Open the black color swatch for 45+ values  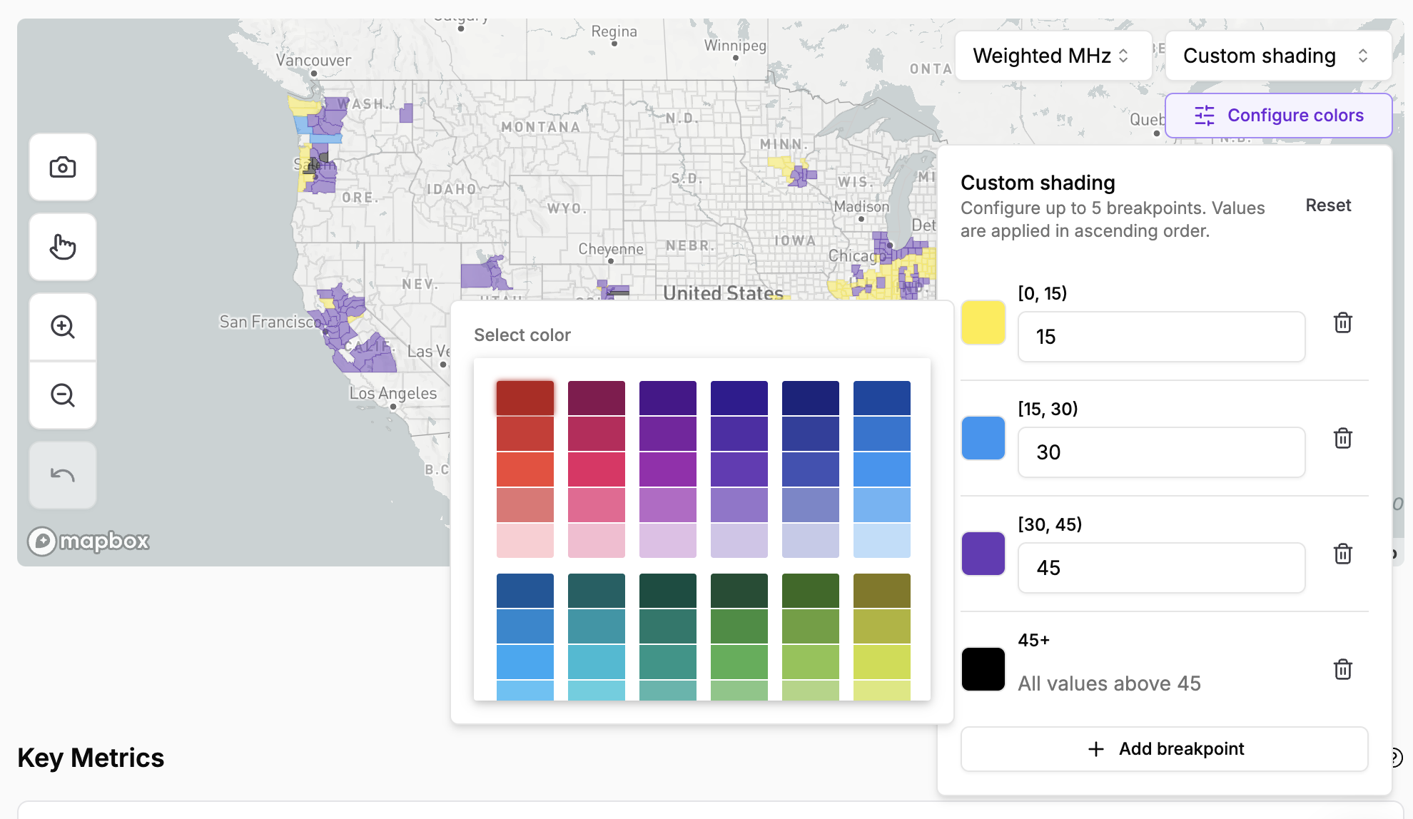pyautogui.click(x=983, y=669)
